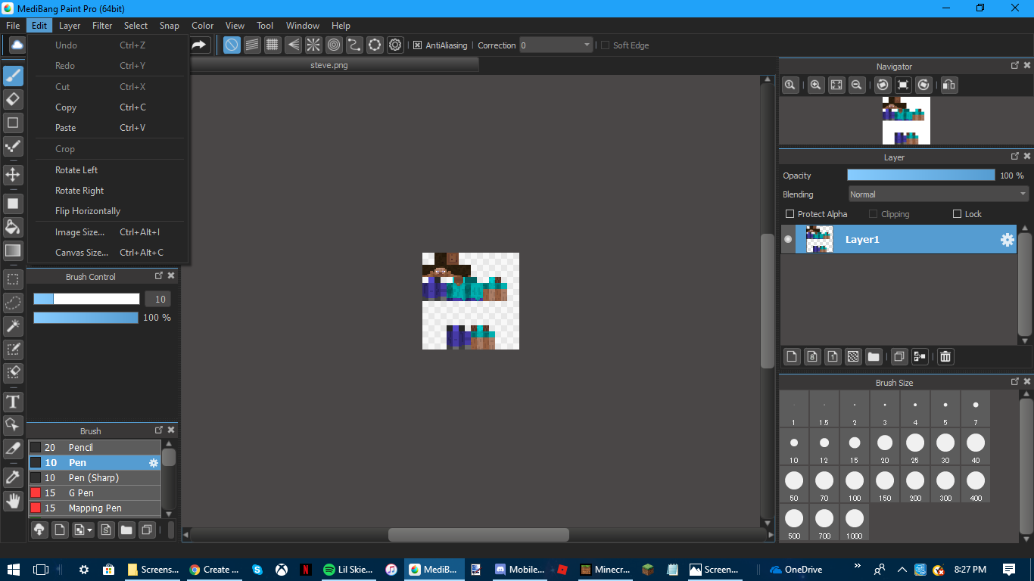Select the Dot tool
Image resolution: width=1034 pixels, height=581 pixels.
coord(13,147)
